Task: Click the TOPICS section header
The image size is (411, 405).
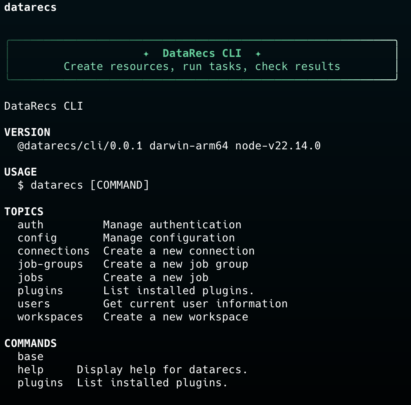Action: click(23, 211)
